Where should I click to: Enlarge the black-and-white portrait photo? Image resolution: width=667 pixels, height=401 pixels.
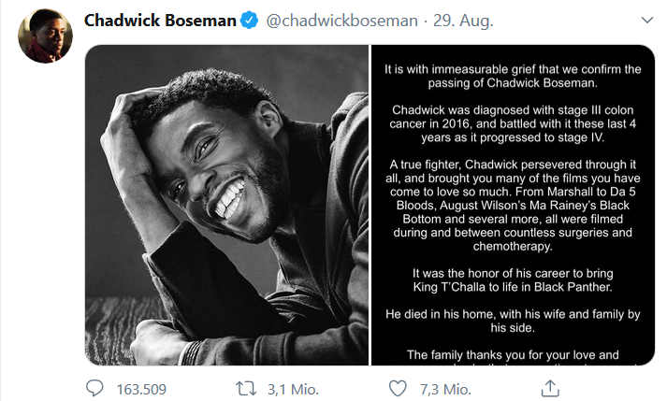tap(226, 204)
